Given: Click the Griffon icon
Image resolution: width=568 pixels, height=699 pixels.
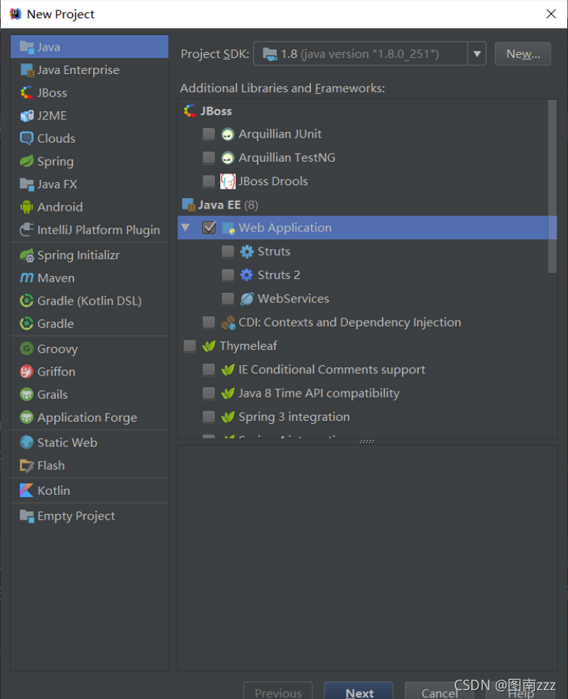Looking at the screenshot, I should click(x=27, y=371).
